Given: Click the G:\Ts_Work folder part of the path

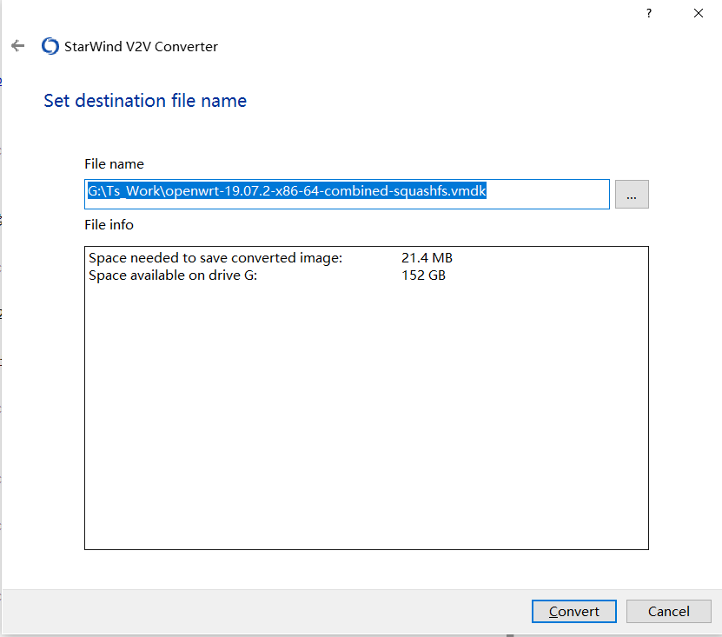Looking at the screenshot, I should [123, 191].
